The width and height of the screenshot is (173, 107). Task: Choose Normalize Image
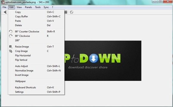[36, 70]
